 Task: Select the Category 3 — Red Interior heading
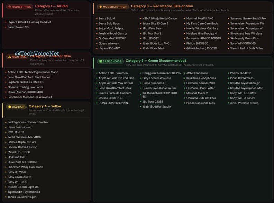(162, 6)
